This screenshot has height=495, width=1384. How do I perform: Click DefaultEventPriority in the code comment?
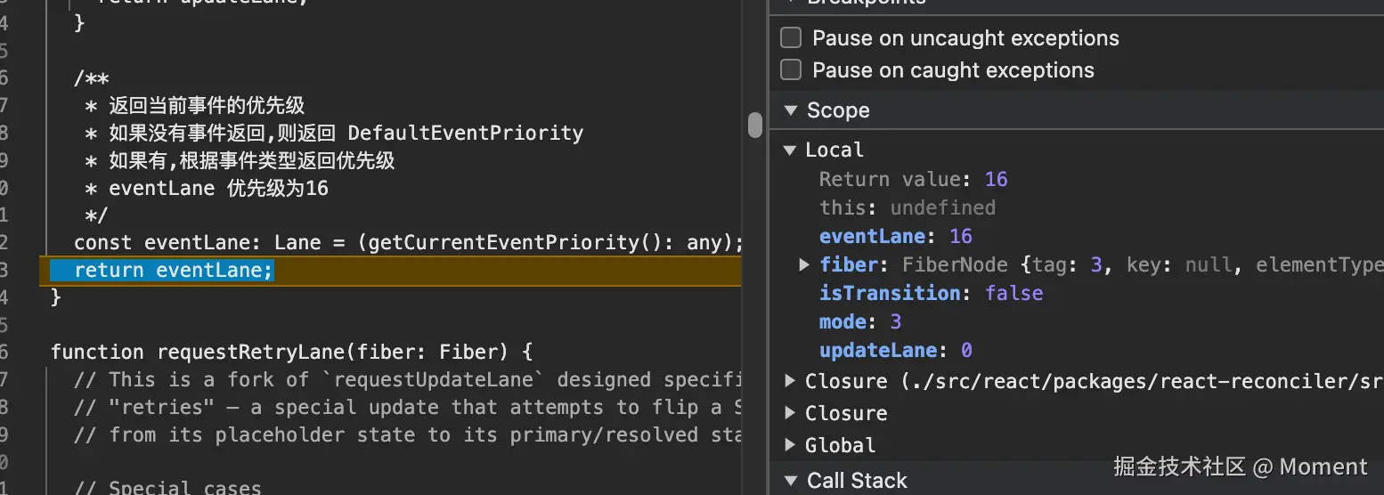point(465,134)
